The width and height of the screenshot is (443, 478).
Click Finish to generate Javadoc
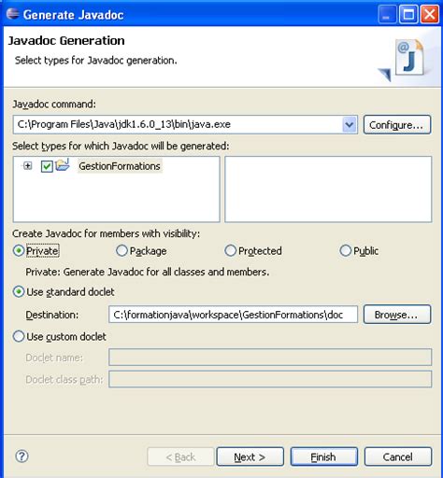324,457
